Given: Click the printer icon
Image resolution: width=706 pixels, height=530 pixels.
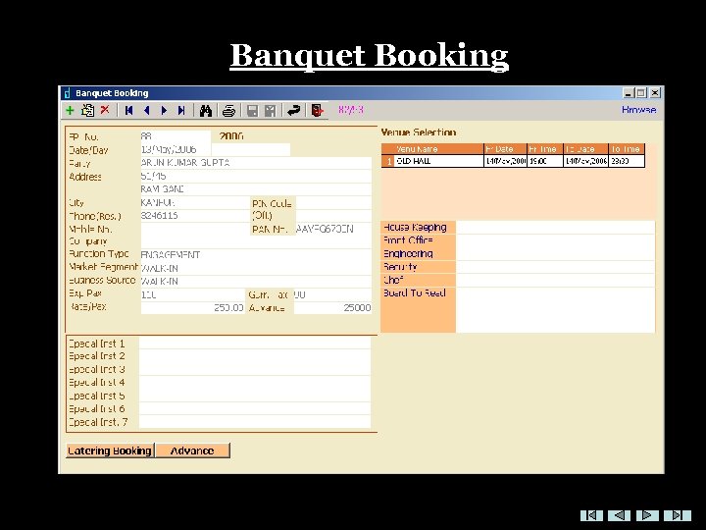Looking at the screenshot, I should (x=228, y=110).
